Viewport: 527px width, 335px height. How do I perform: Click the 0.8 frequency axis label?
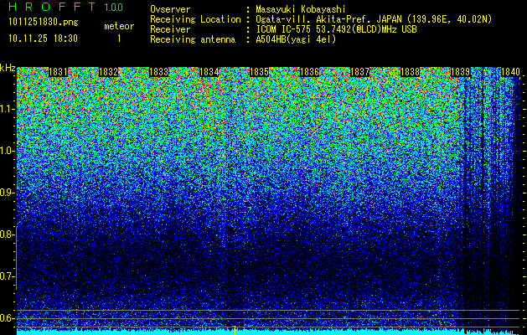(x=7, y=234)
